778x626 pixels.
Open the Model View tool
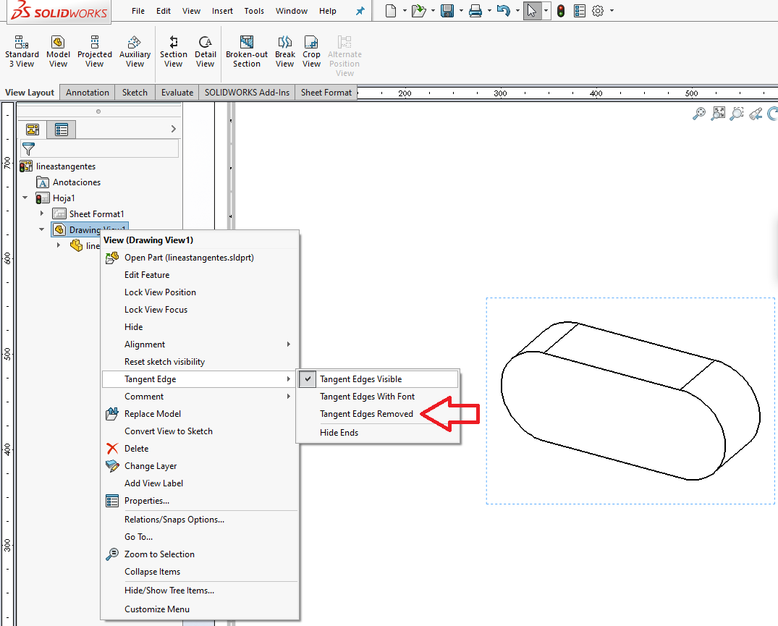pos(58,51)
